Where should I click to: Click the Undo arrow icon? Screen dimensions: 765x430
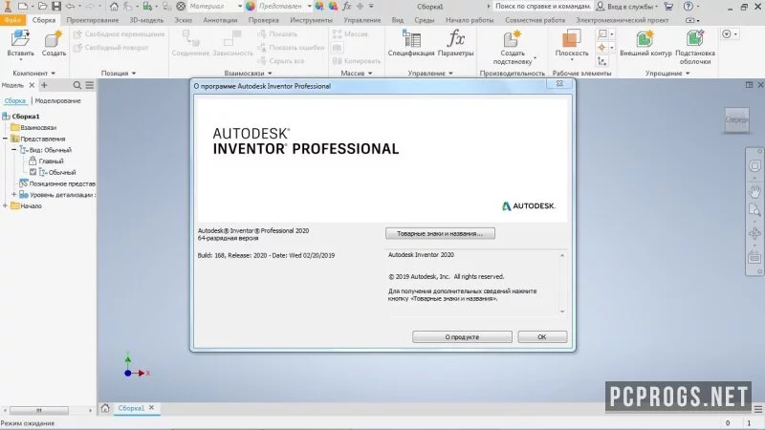click(x=70, y=7)
